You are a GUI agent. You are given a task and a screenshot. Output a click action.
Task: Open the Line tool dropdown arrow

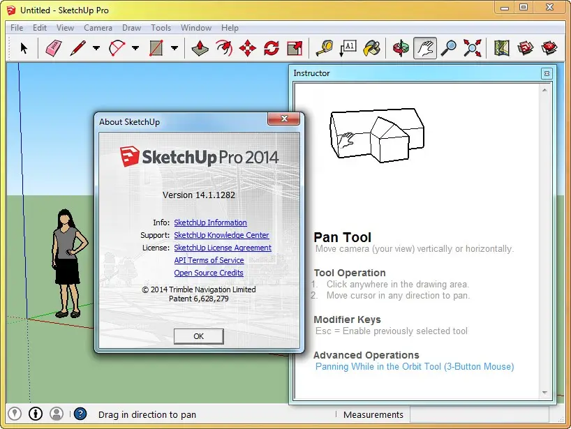[x=96, y=48]
